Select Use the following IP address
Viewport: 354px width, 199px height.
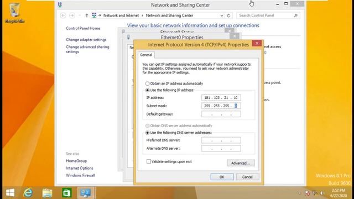point(170,90)
